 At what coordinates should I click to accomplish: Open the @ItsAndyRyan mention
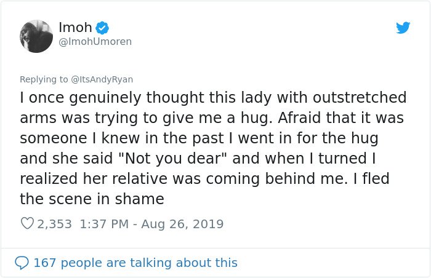click(102, 79)
